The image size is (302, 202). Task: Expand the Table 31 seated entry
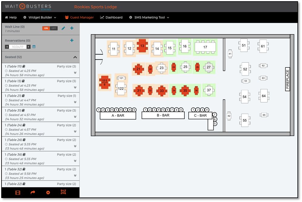point(75,117)
